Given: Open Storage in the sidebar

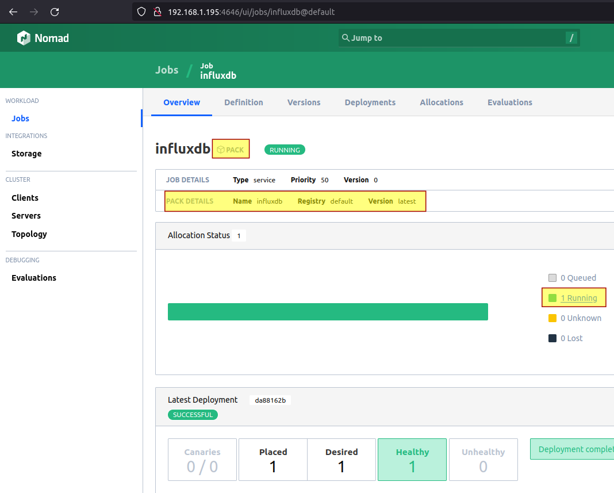Looking at the screenshot, I should click(x=26, y=154).
